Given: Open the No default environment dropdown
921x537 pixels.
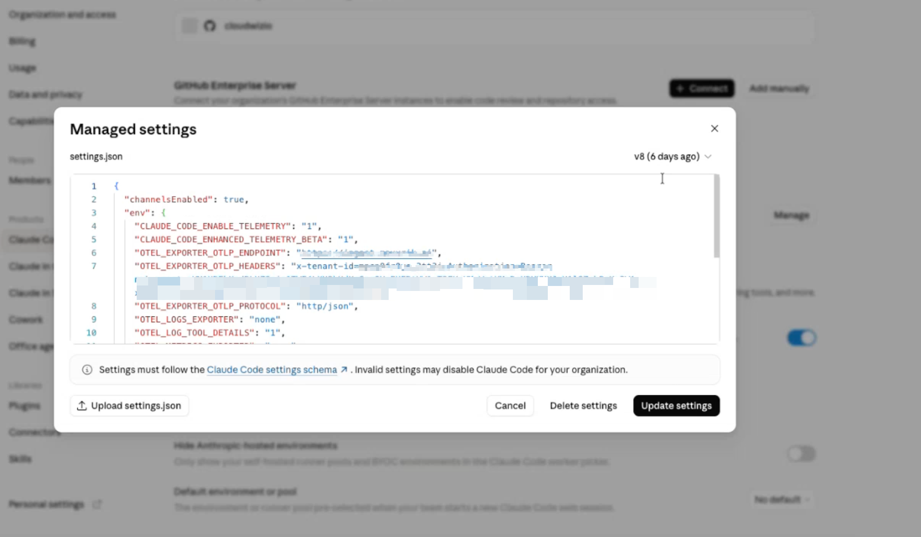Looking at the screenshot, I should [782, 500].
